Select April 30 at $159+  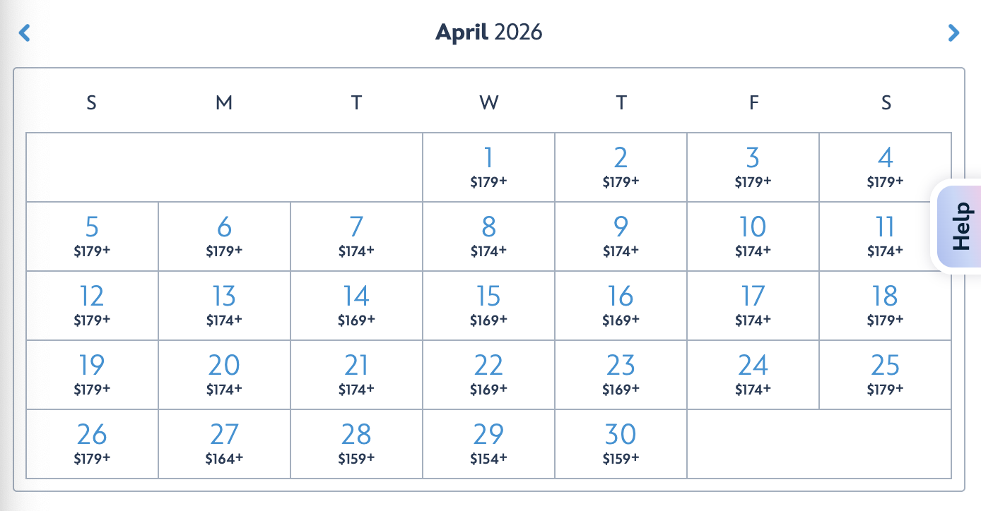tap(621, 444)
